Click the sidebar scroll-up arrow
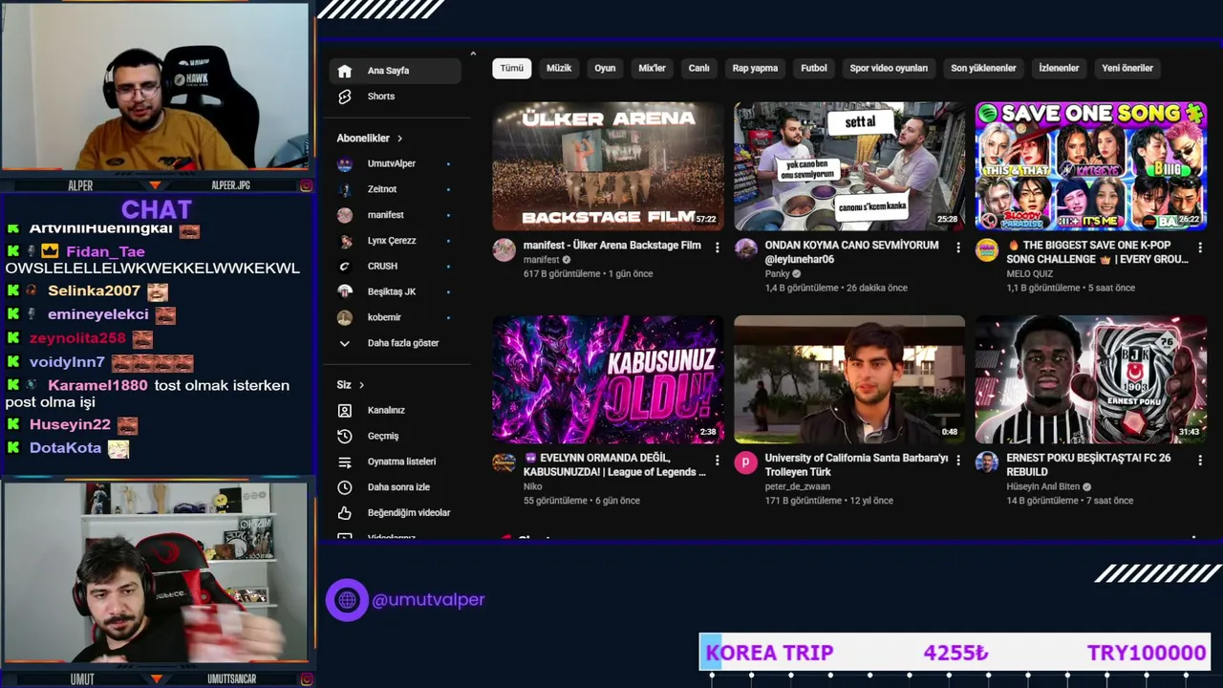1223x688 pixels. [473, 54]
